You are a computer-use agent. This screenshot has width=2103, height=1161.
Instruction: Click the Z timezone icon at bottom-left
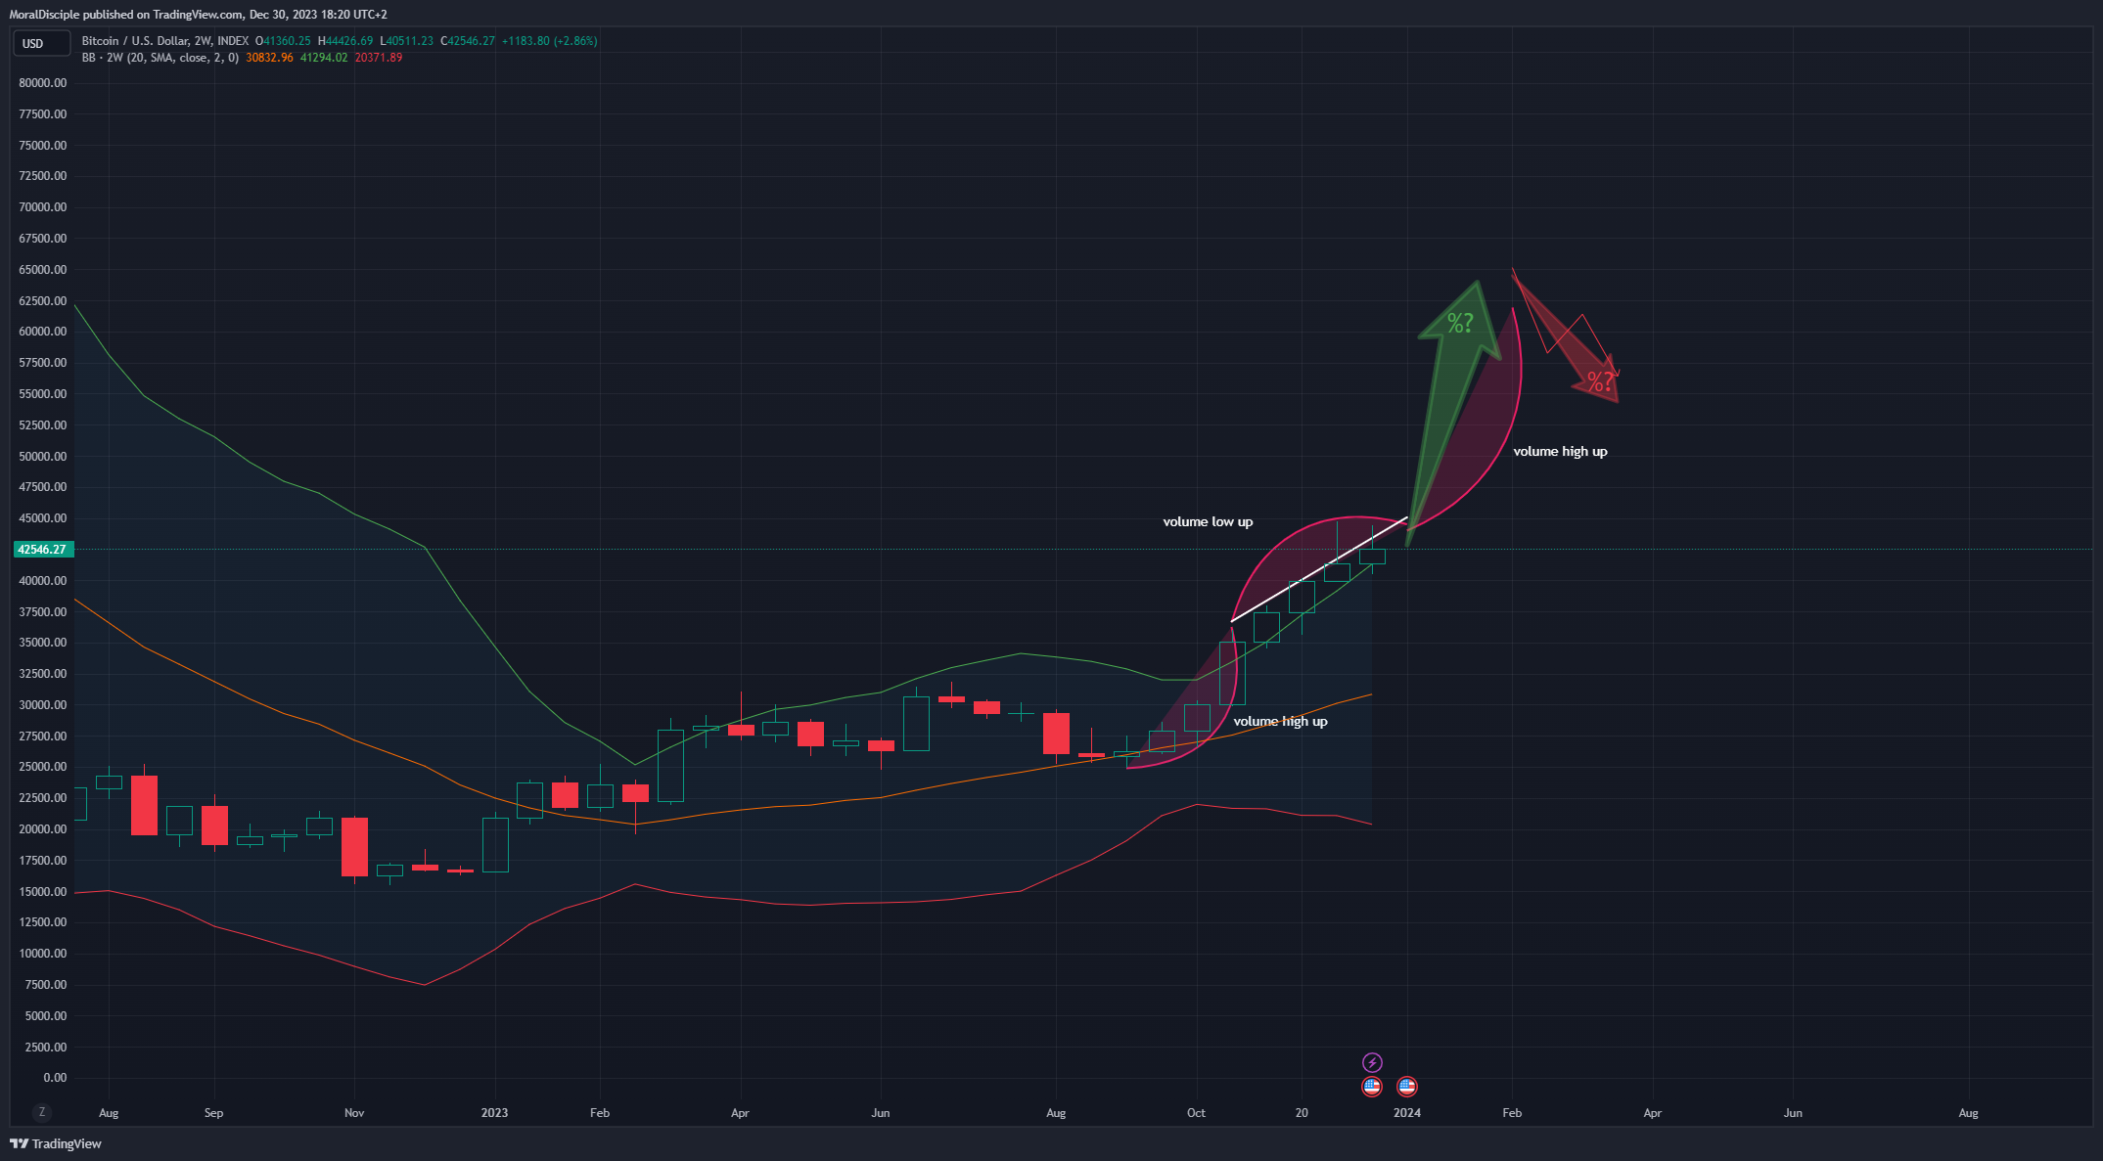point(41,1112)
